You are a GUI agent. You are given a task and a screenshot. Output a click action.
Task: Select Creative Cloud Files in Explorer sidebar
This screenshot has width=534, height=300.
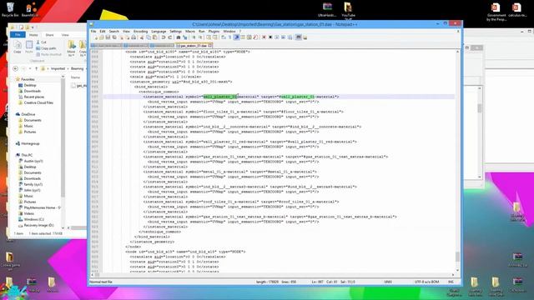[38, 102]
